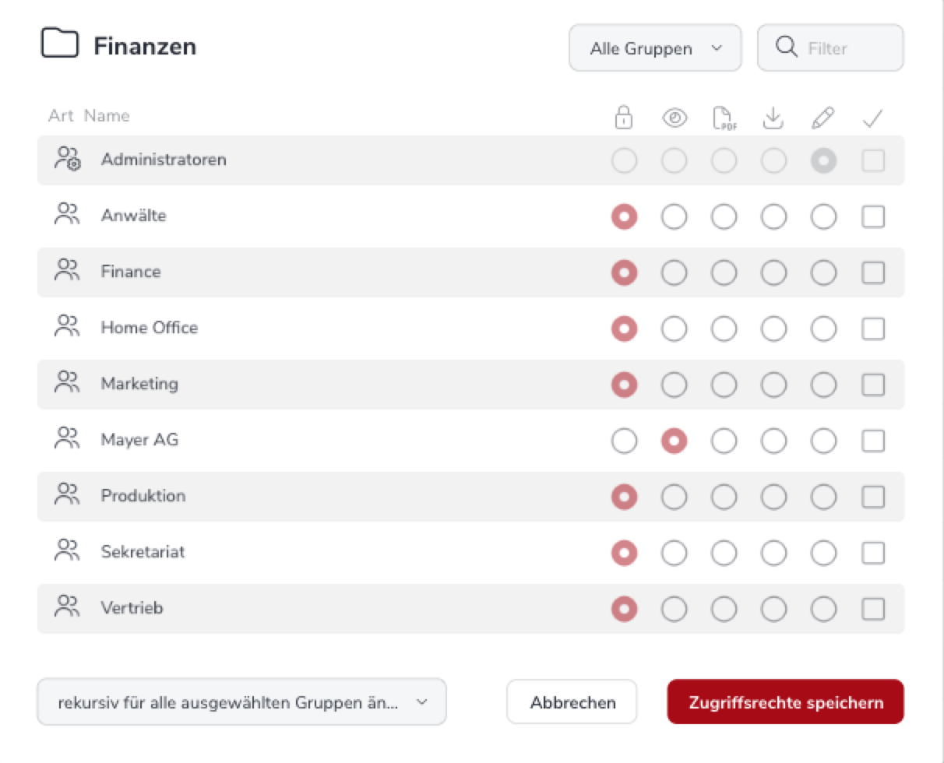The image size is (944, 763).
Task: Grant edit permission to Marketing
Action: (823, 385)
